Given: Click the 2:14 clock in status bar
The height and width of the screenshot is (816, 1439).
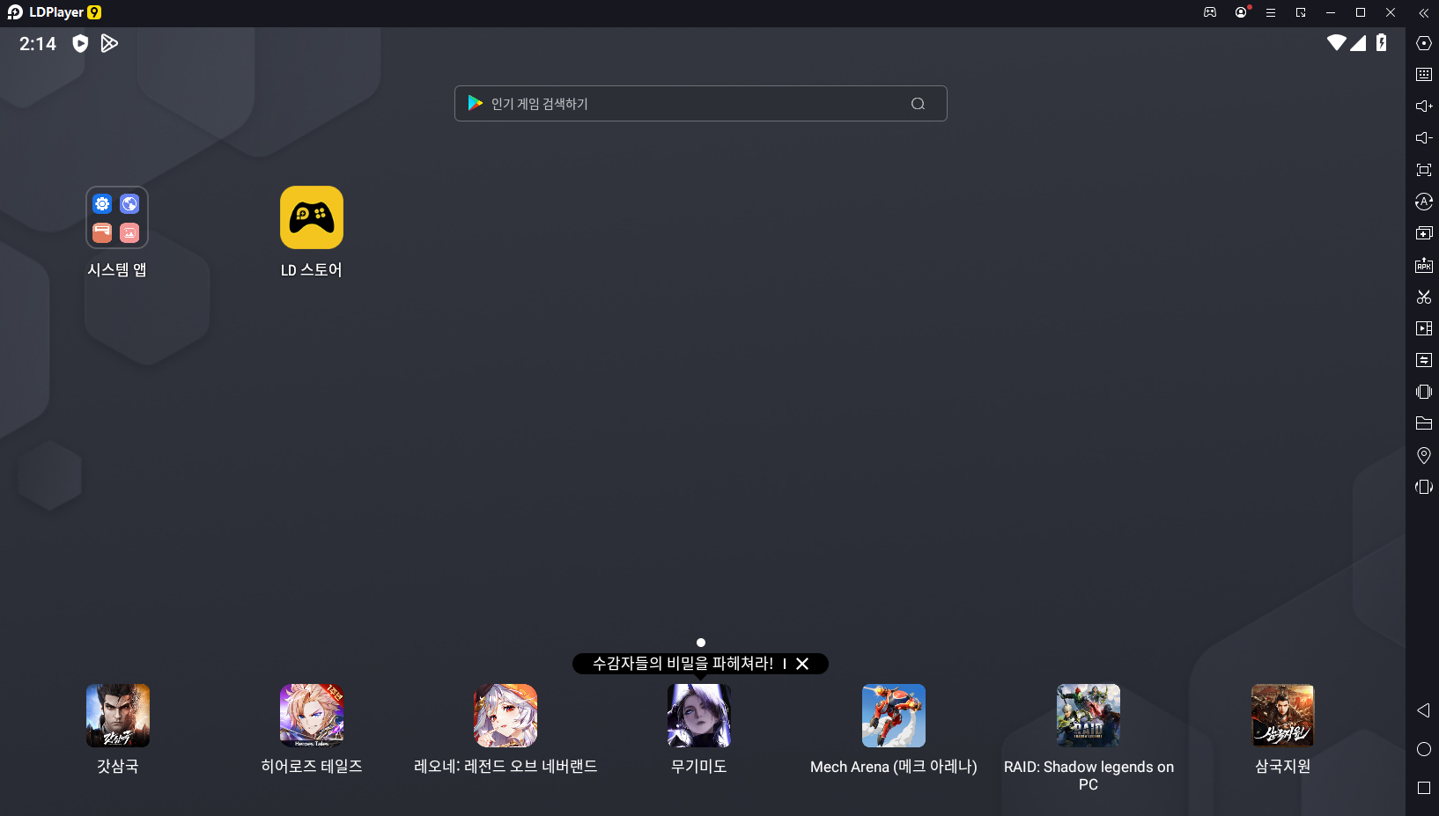Looking at the screenshot, I should click(38, 44).
